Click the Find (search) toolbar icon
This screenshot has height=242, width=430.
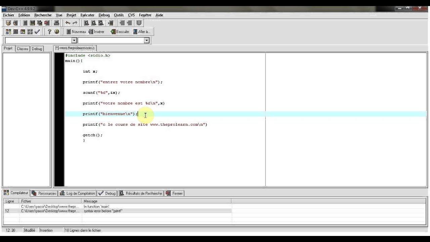86,23
